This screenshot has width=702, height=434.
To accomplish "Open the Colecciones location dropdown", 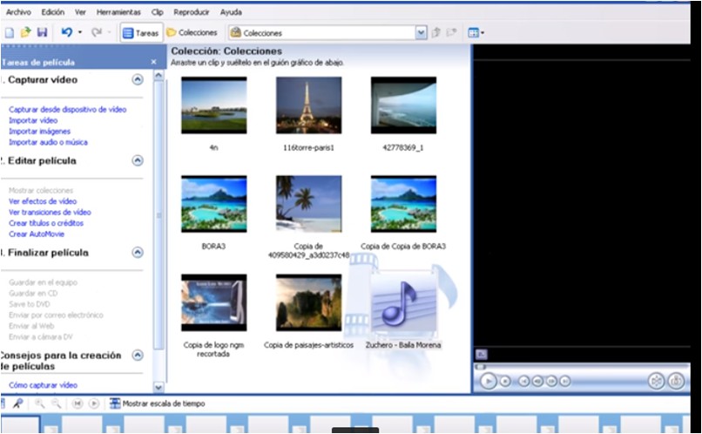I will 422,33.
